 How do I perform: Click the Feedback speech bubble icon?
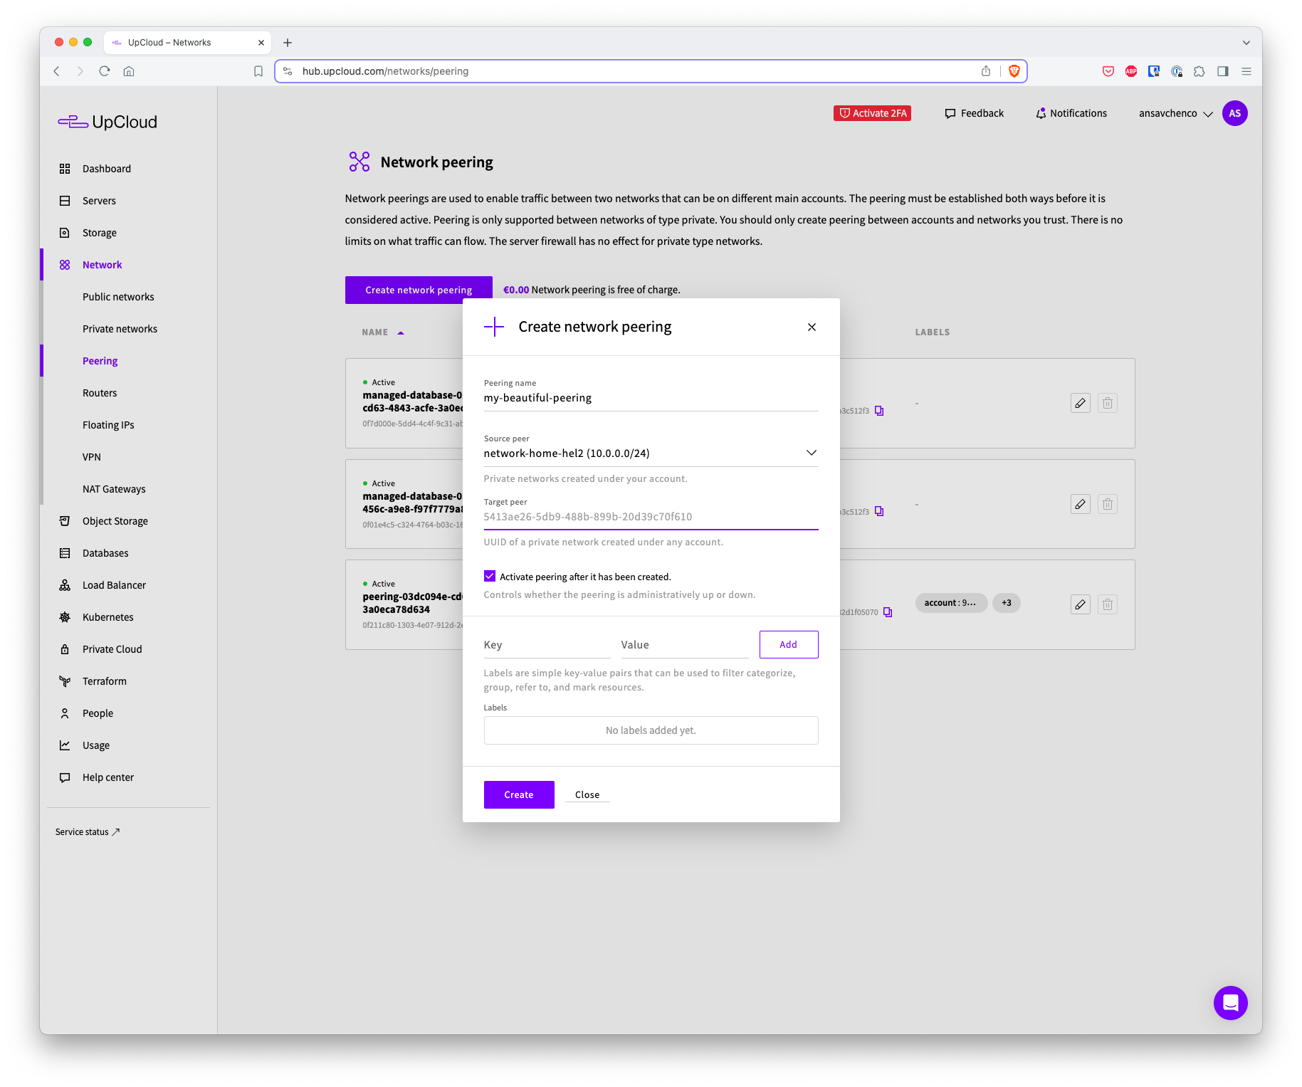point(950,113)
